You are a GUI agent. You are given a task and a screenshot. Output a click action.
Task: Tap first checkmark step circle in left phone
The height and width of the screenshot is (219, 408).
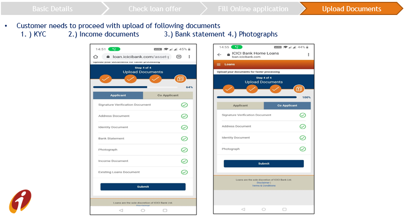[106, 79]
